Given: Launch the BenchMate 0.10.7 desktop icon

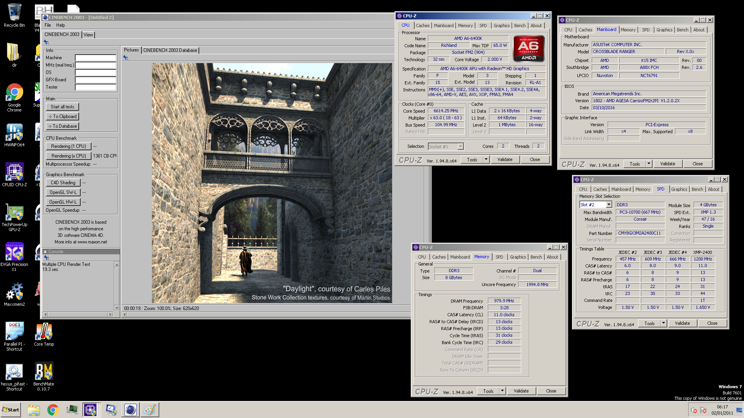Looking at the screenshot, I should coord(44,377).
